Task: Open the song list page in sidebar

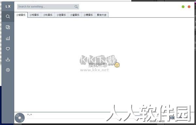Action: pos(8,27)
